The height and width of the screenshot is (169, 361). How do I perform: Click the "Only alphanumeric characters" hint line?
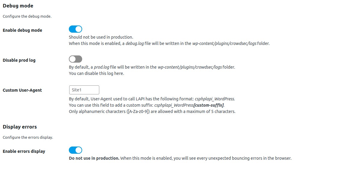[x=152, y=111]
